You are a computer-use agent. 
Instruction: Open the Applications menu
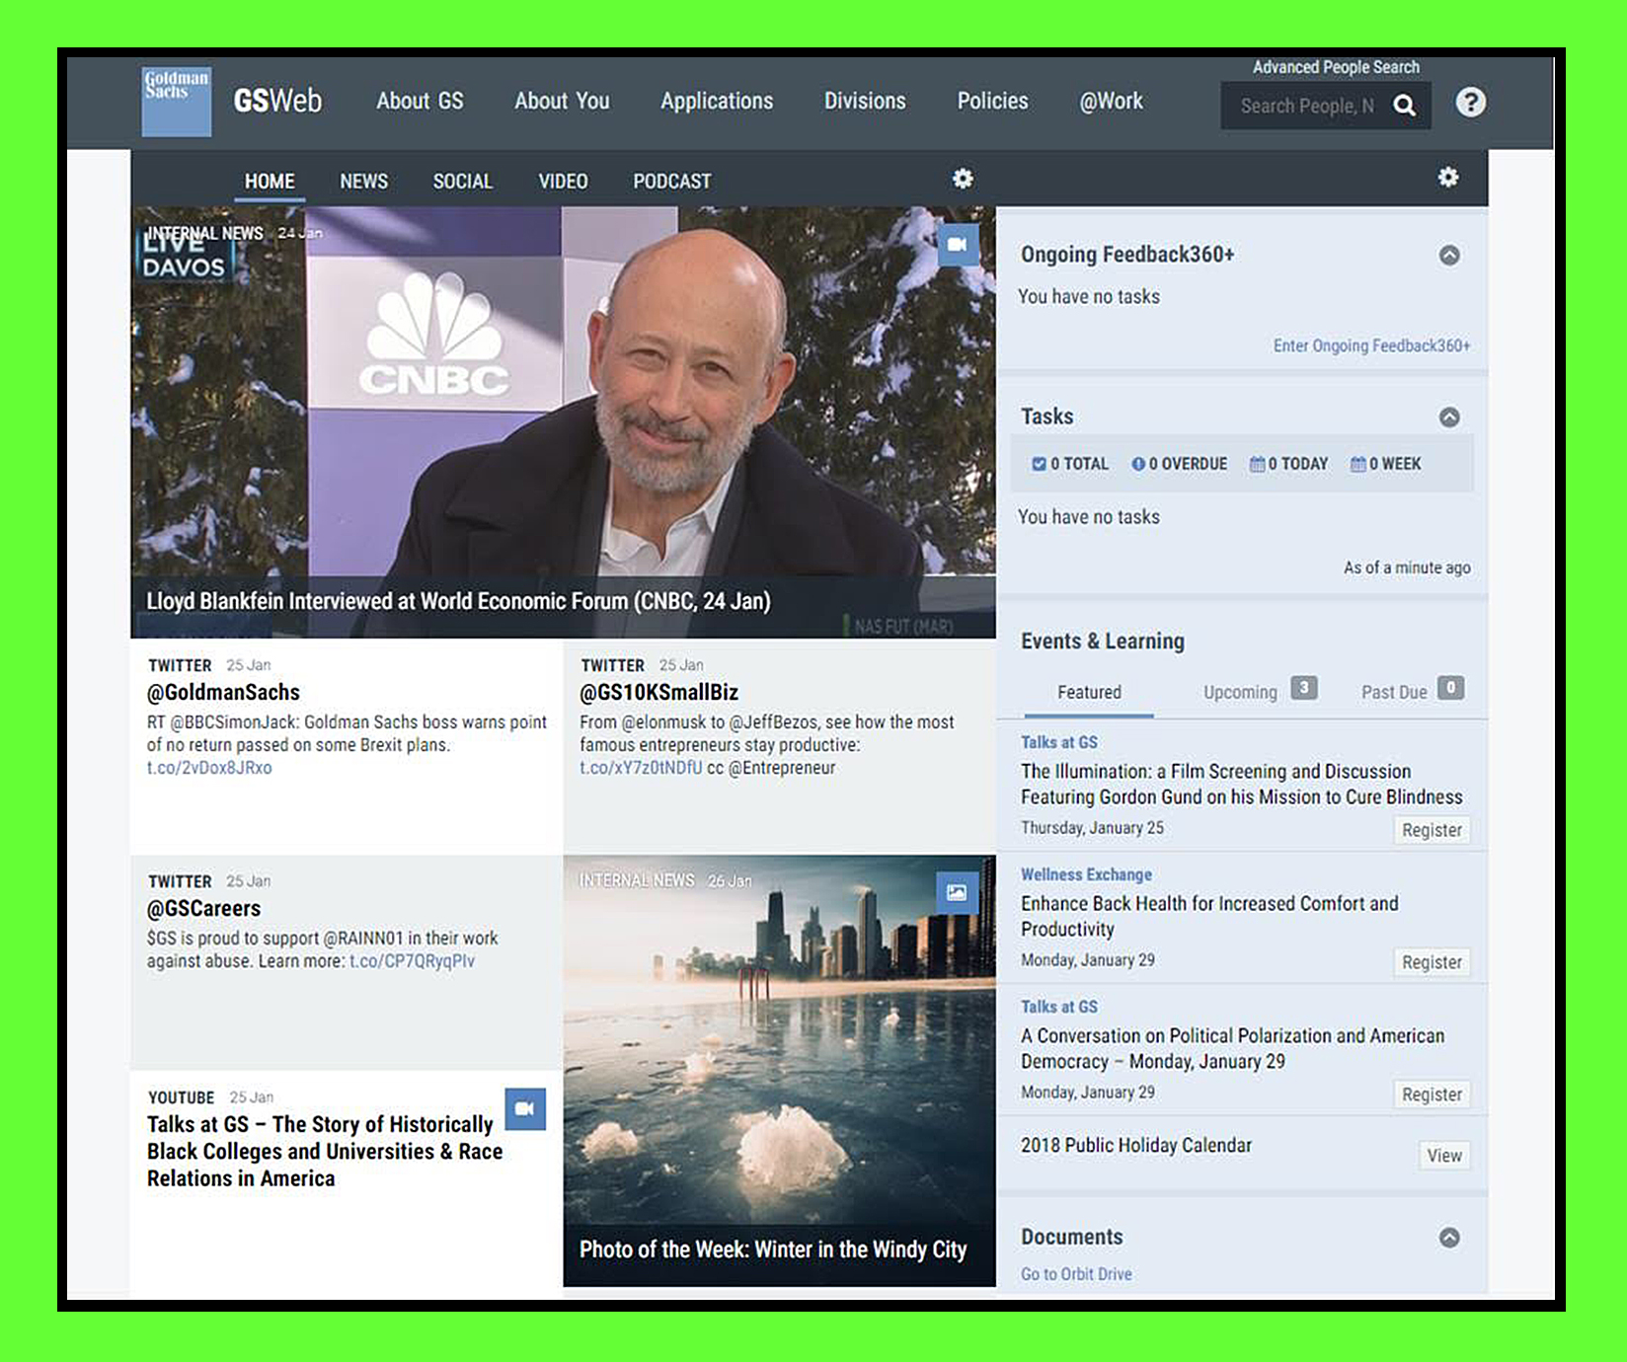(x=717, y=102)
